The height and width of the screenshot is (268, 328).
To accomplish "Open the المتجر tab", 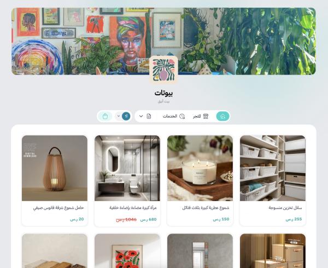I will [197, 116].
